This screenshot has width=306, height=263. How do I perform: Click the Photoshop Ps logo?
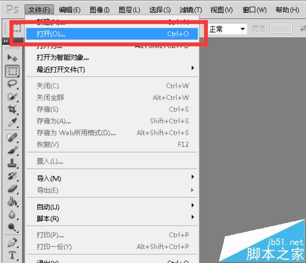click(12, 9)
